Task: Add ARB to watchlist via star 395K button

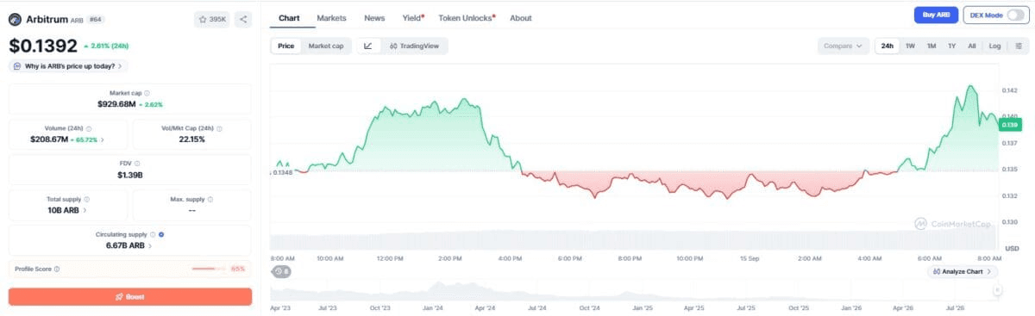Action: click(x=212, y=18)
